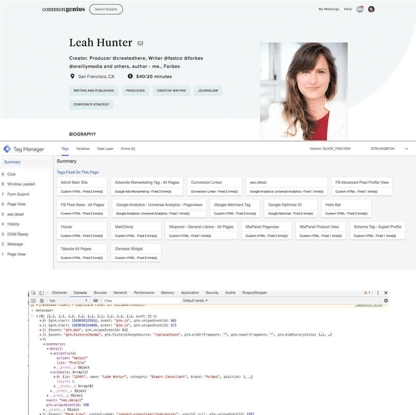Open the SnappySnippet DevTools tab
This screenshot has height=415, width=416.
[x=254, y=293]
